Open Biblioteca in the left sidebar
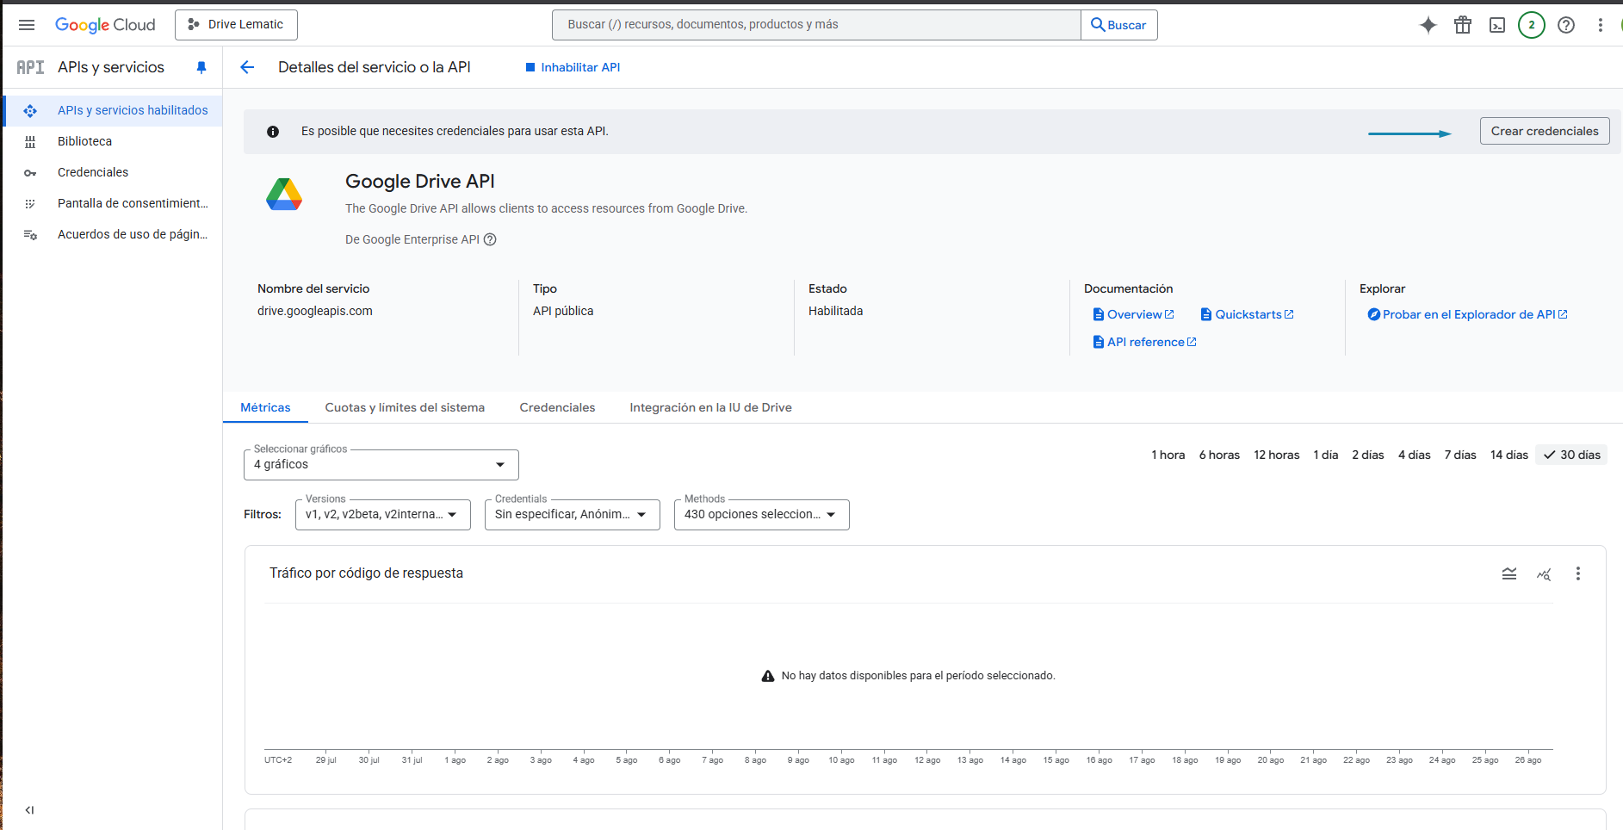Viewport: 1623px width, 830px height. click(84, 141)
